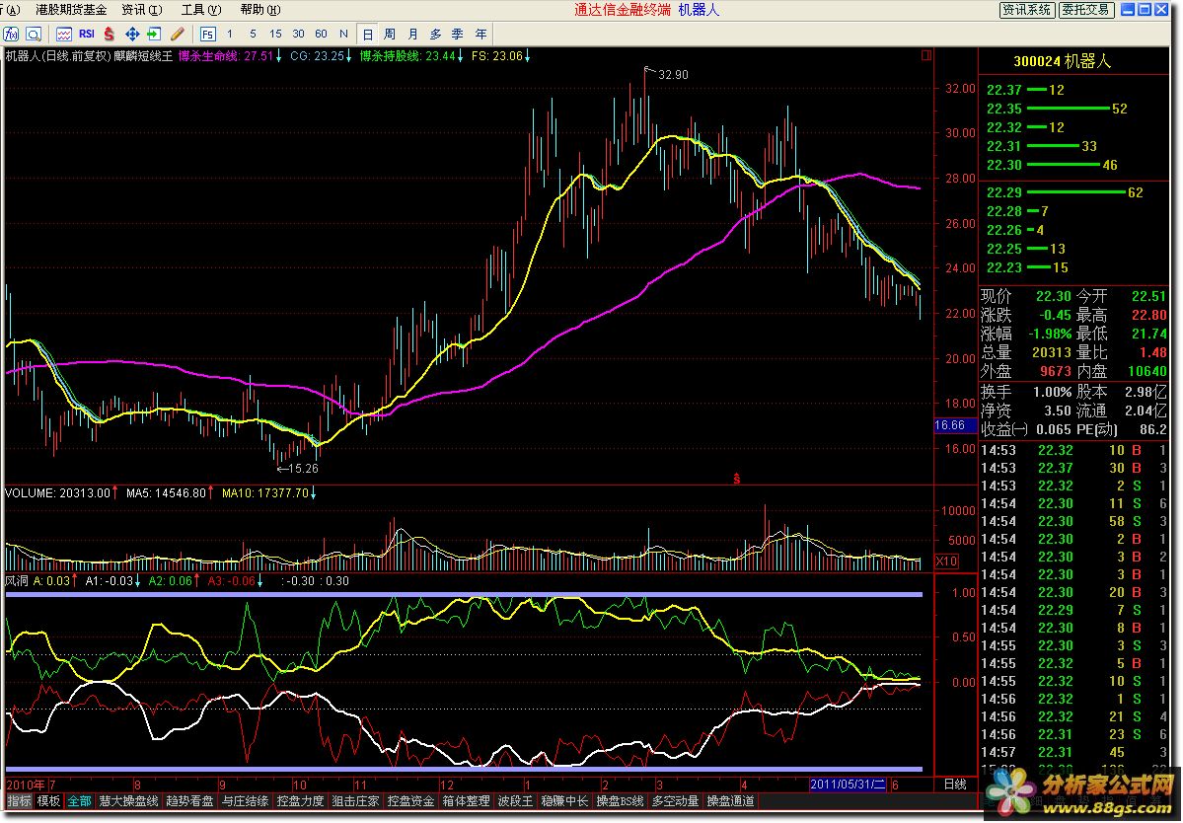Click the 博杀生命线: 27.51 indicator value
This screenshot has width=1183, height=823.
point(226,56)
